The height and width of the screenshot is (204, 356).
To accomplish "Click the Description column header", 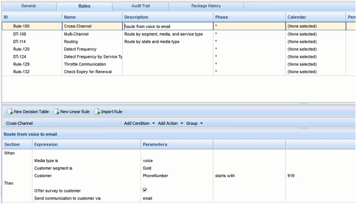I will pyautogui.click(x=168, y=17).
